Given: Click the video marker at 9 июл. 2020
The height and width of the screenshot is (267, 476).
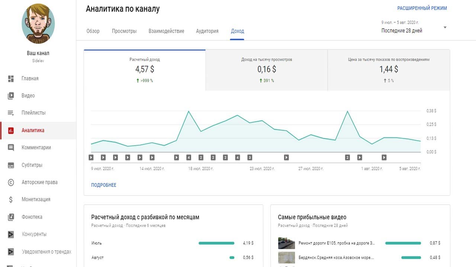Looking at the screenshot, I should coord(91,158).
